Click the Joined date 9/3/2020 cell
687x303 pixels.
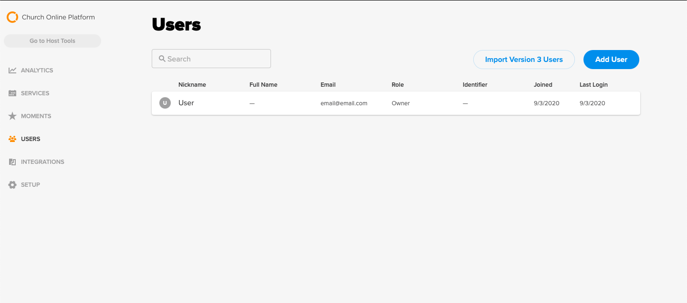tap(547, 103)
